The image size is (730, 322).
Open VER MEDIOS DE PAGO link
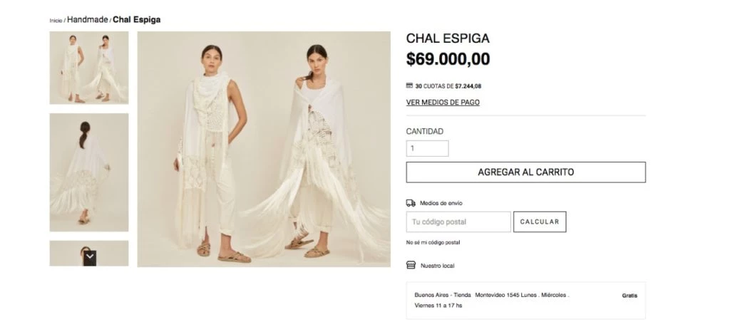coord(443,103)
